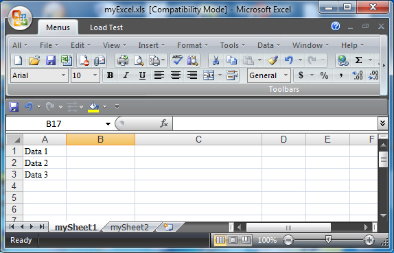Apply yellow fill color bucket
The image size is (394, 253).
click(93, 107)
